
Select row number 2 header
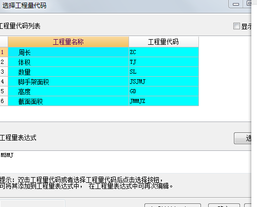[4, 62]
